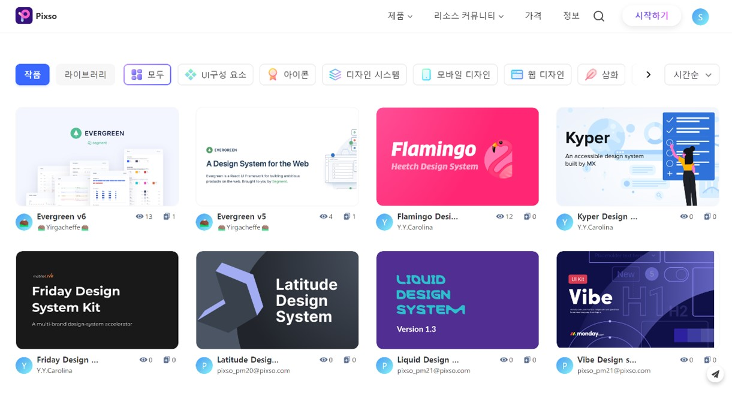Click the copy icon on Latitude Design card

pyautogui.click(x=347, y=360)
